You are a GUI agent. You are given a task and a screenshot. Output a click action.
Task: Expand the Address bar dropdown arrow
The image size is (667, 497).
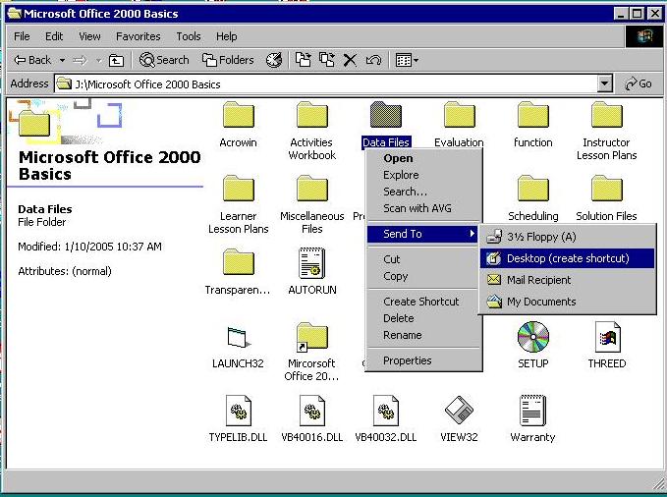click(x=604, y=83)
